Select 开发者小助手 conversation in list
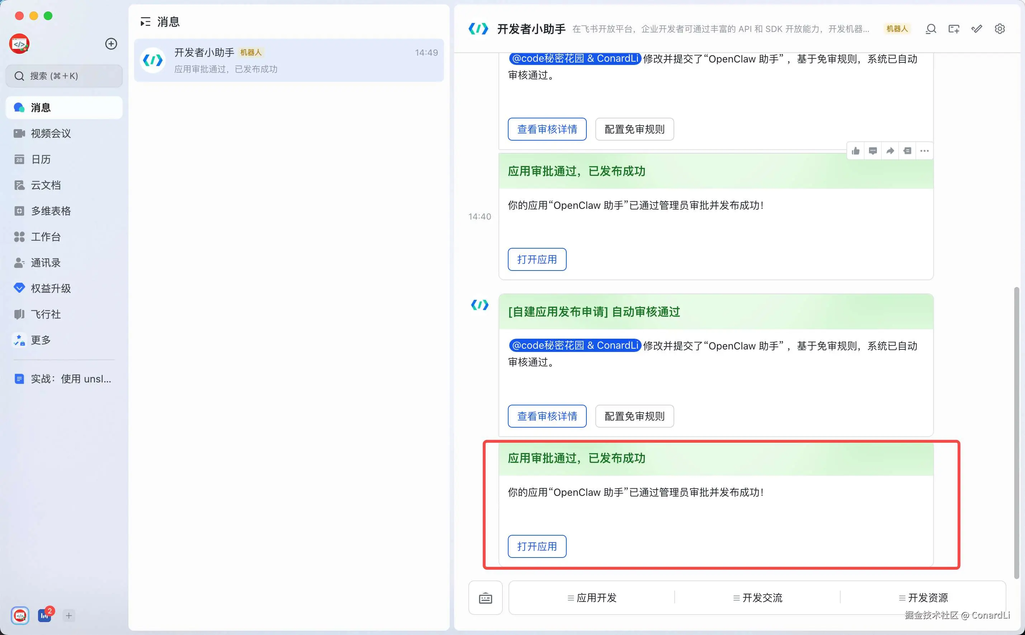1025x635 pixels. coord(289,61)
